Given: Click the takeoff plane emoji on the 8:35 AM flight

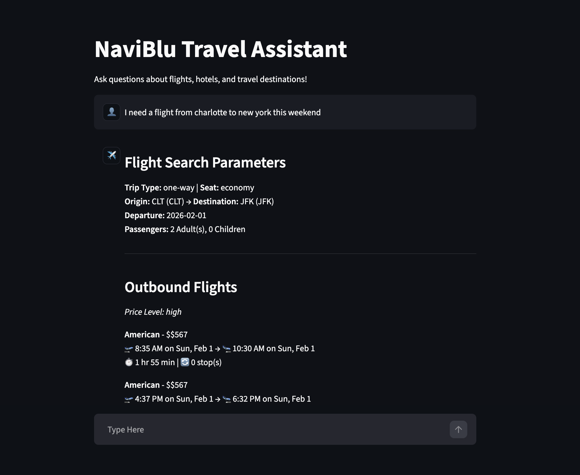Looking at the screenshot, I should [x=128, y=349].
